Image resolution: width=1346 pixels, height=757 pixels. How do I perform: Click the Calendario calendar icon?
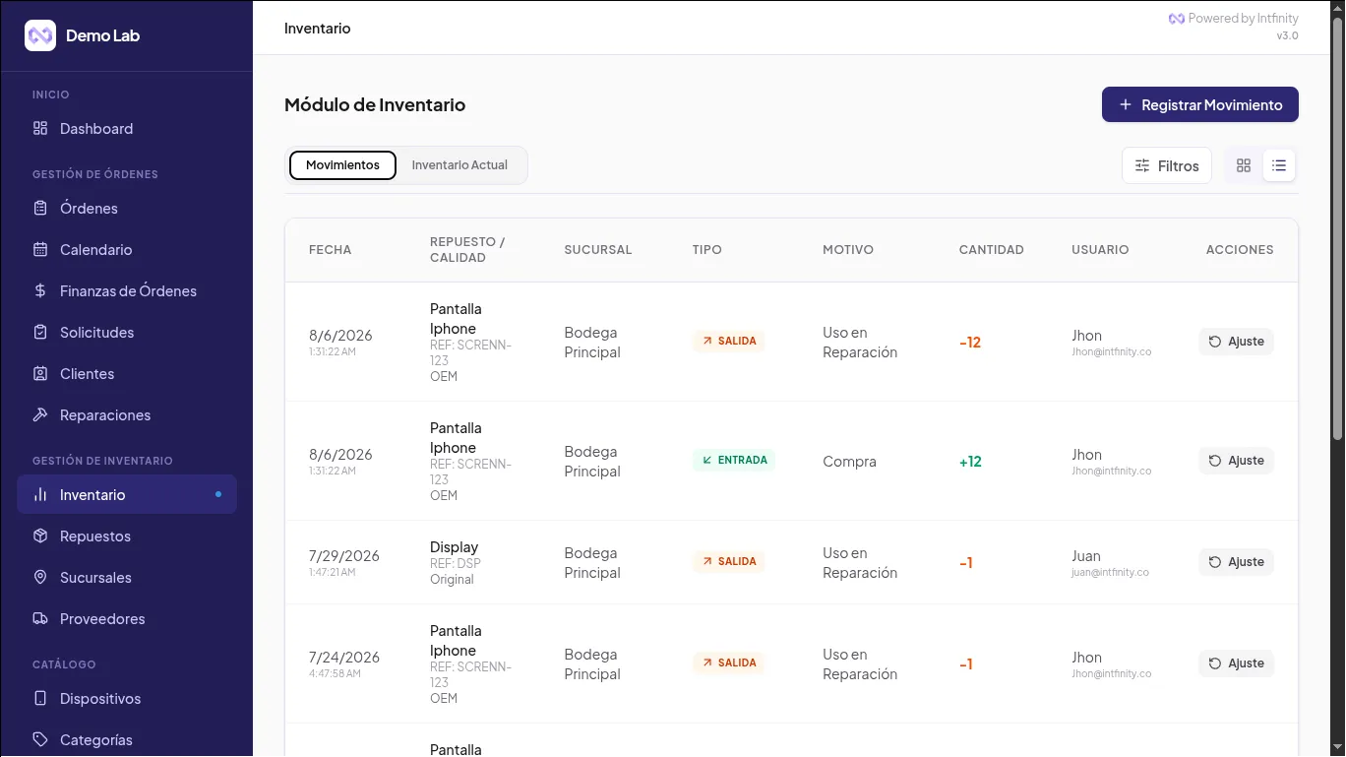coord(40,250)
